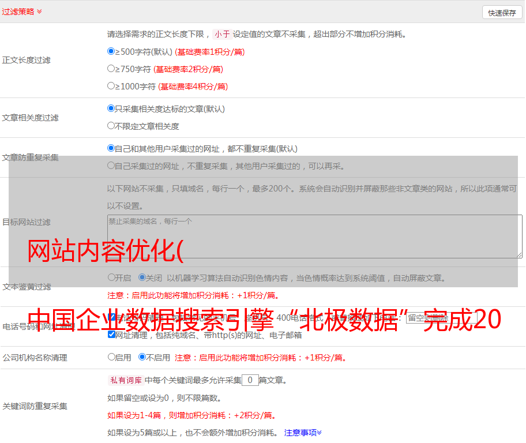Choose 只采集相关度达标的文章 option

(x=111, y=108)
